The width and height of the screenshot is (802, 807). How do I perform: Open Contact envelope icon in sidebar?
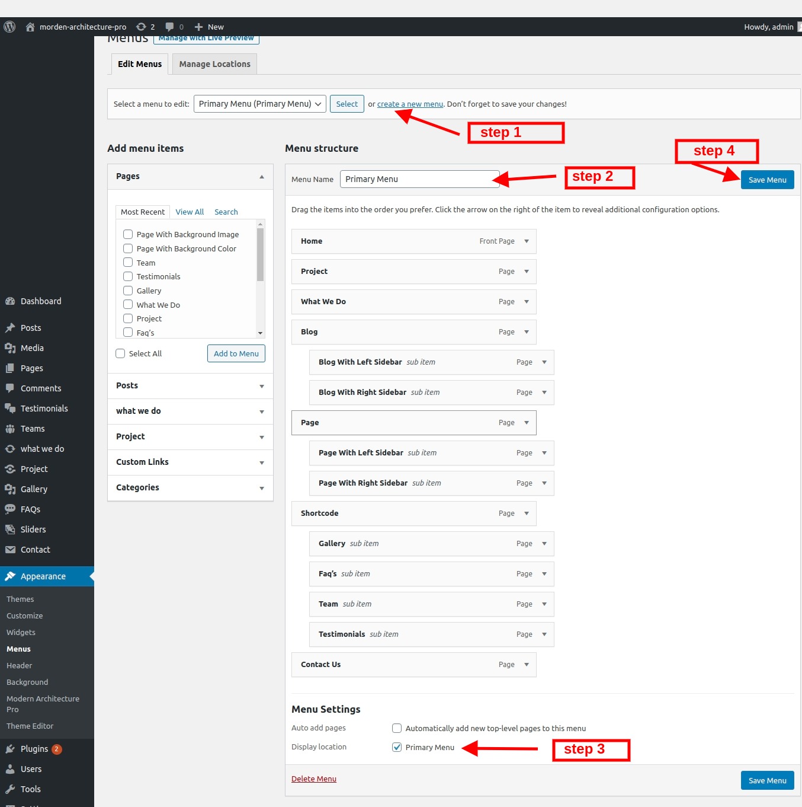point(10,550)
